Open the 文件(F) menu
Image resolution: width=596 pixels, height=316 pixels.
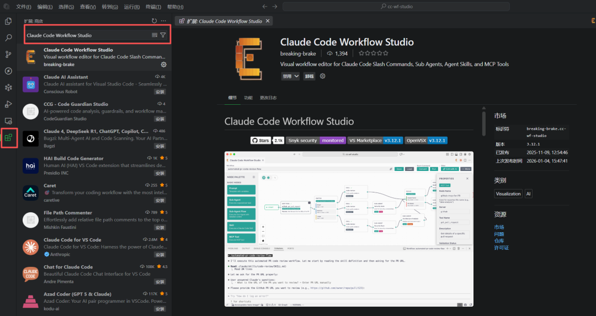(x=24, y=7)
